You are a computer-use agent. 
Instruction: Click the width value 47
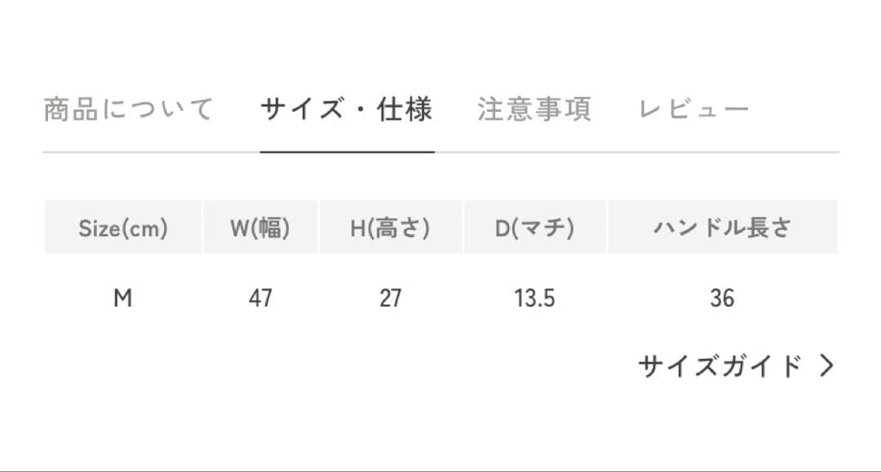coord(261,298)
